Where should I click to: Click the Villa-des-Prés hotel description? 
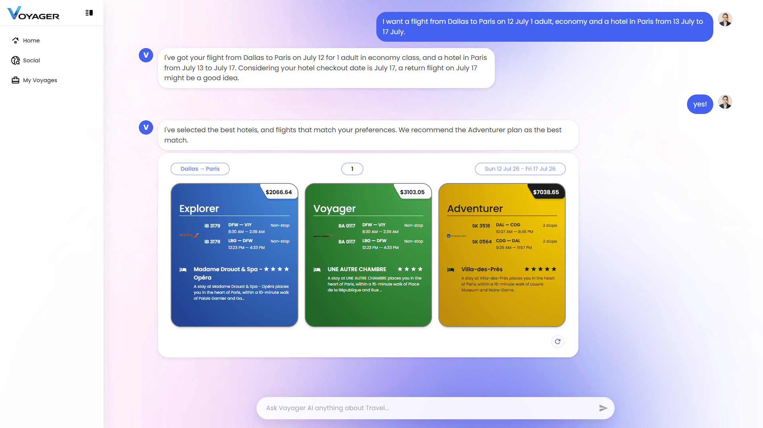click(x=508, y=284)
